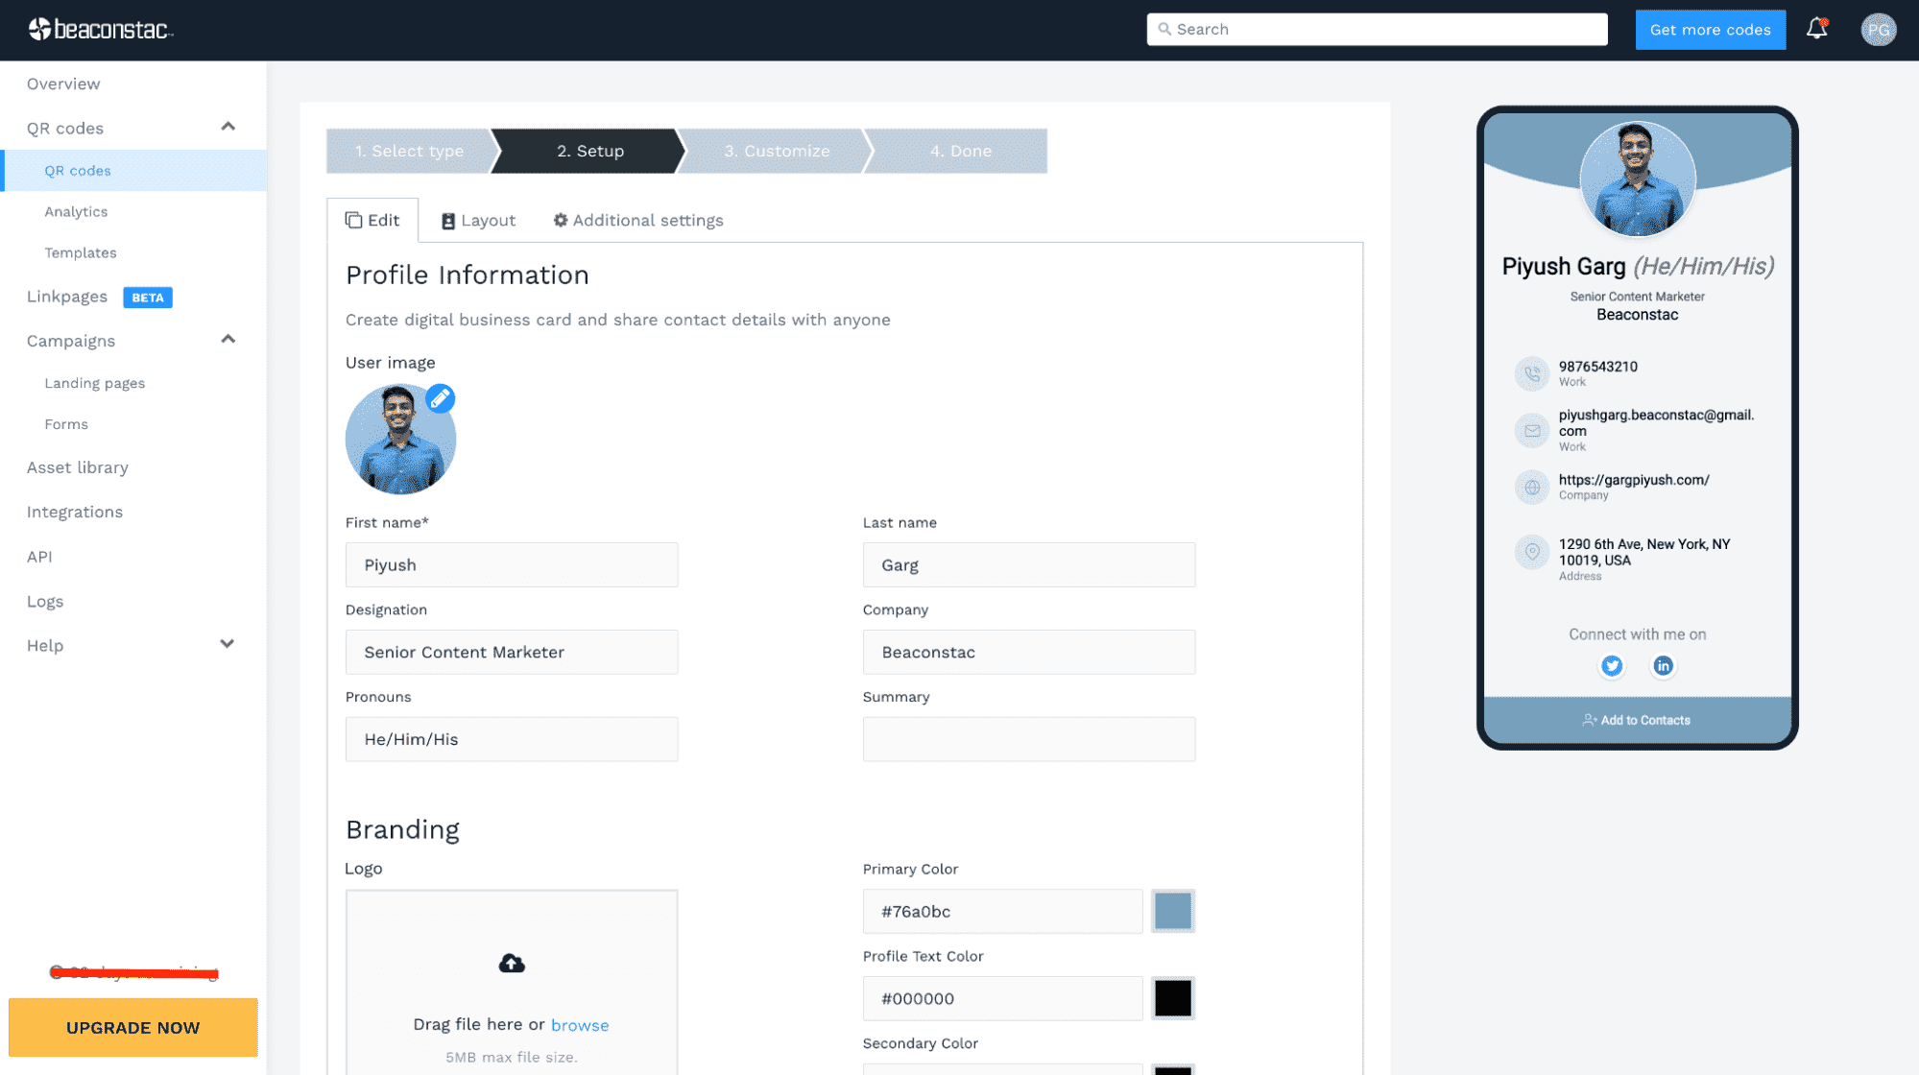Click the user avatar icon top right

[1874, 29]
